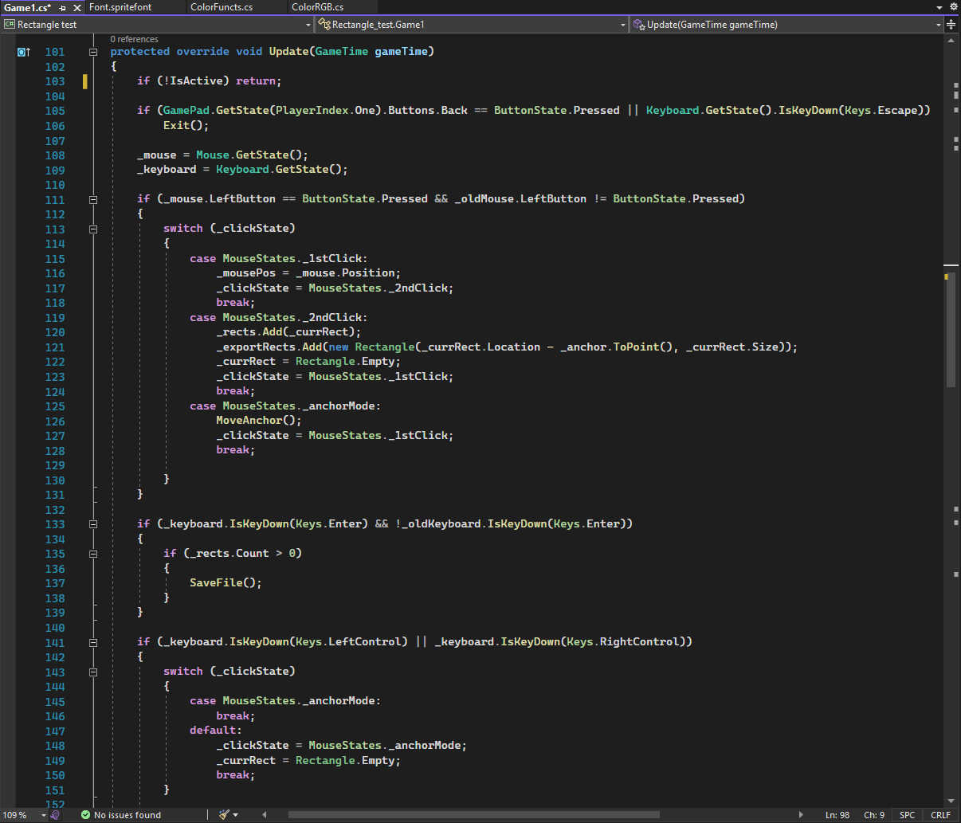Click the _mousePos assignment on line 116
The width and height of the screenshot is (961, 823).
tap(308, 273)
